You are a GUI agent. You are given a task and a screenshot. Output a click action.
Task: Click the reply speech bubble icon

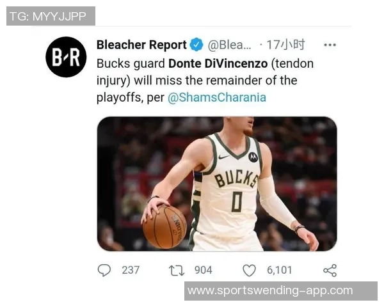104,271
